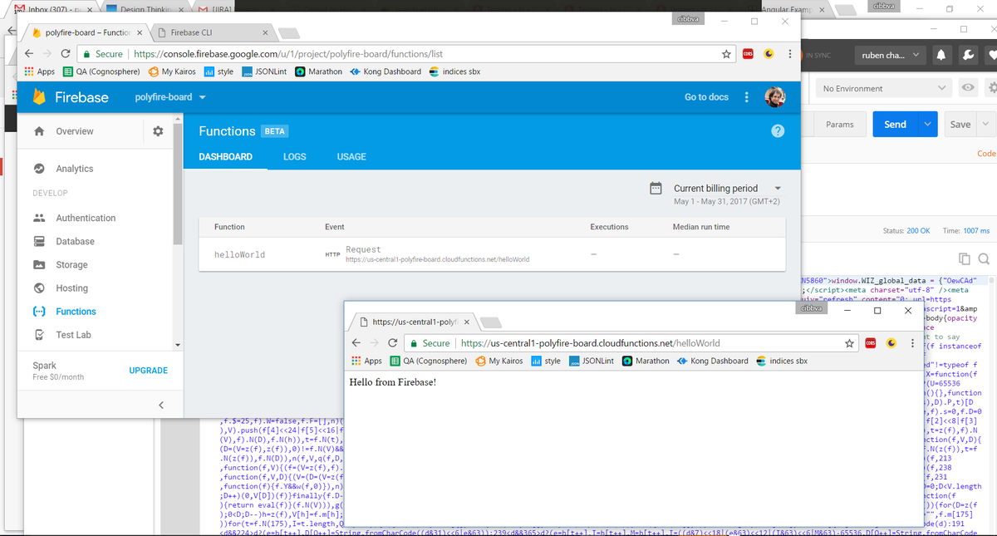The image size is (997, 536).
Task: Open QA (Cognosphere) bookmark in Firebase window
Action: [x=101, y=71]
